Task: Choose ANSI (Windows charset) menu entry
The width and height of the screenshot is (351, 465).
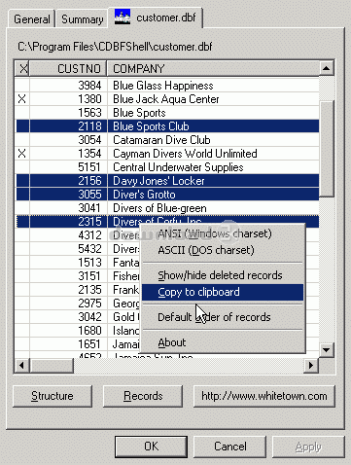Action: pyautogui.click(x=223, y=233)
